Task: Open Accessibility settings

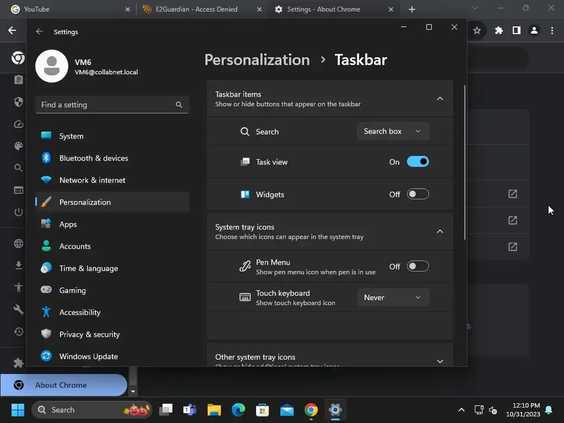Action: 112,312
